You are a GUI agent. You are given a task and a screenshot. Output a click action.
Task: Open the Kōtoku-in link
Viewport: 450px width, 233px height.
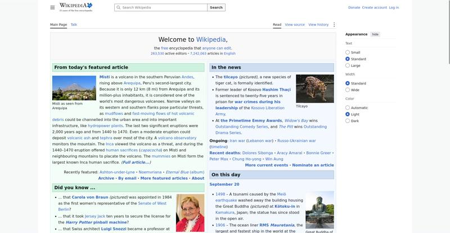285,207
